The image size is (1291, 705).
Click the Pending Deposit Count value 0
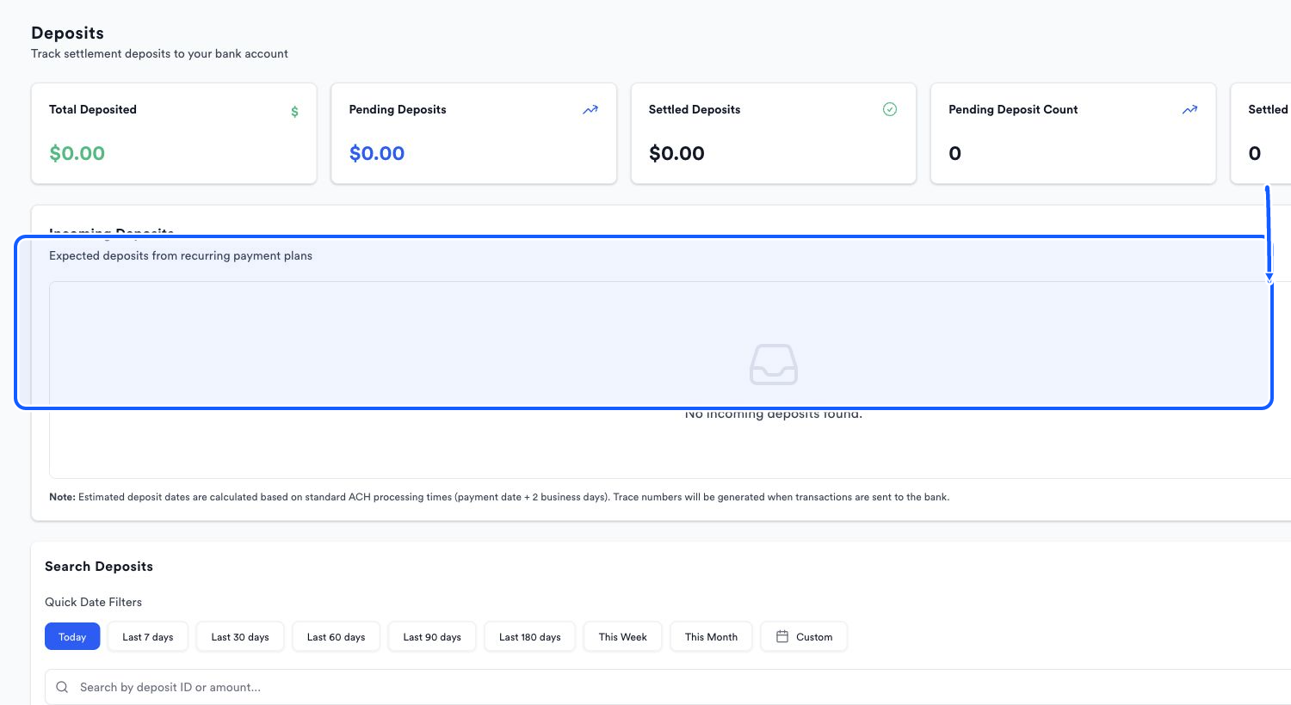[954, 153]
